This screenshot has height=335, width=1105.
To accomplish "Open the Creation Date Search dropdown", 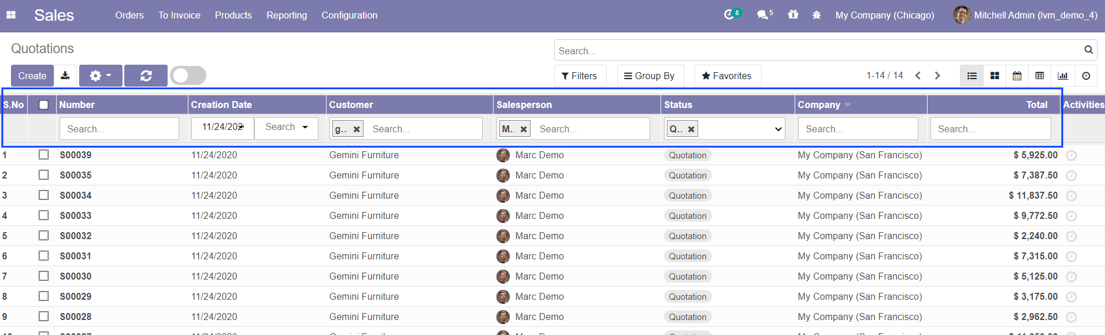I will tap(287, 128).
